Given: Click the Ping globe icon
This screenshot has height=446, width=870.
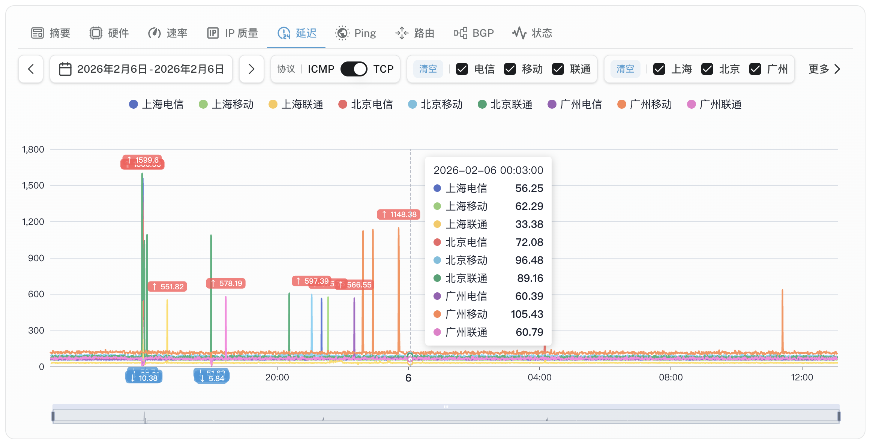Looking at the screenshot, I should 342,33.
